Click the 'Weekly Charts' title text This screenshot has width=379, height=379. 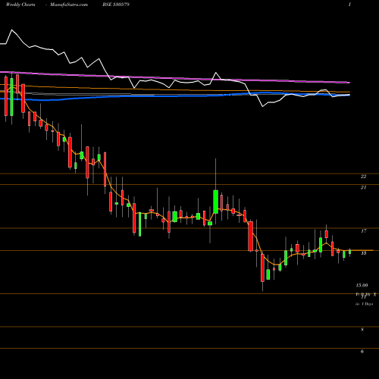(x=20, y=5)
